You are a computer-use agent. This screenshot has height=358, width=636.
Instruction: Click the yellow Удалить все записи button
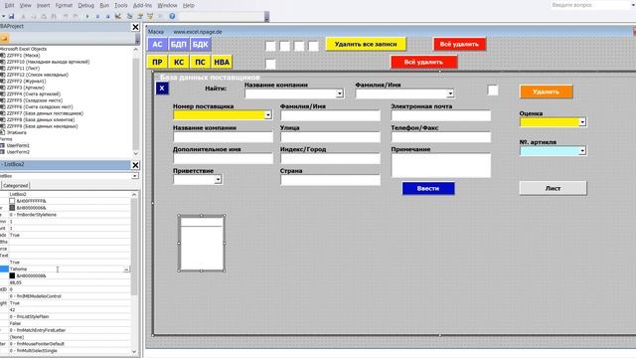coord(366,44)
